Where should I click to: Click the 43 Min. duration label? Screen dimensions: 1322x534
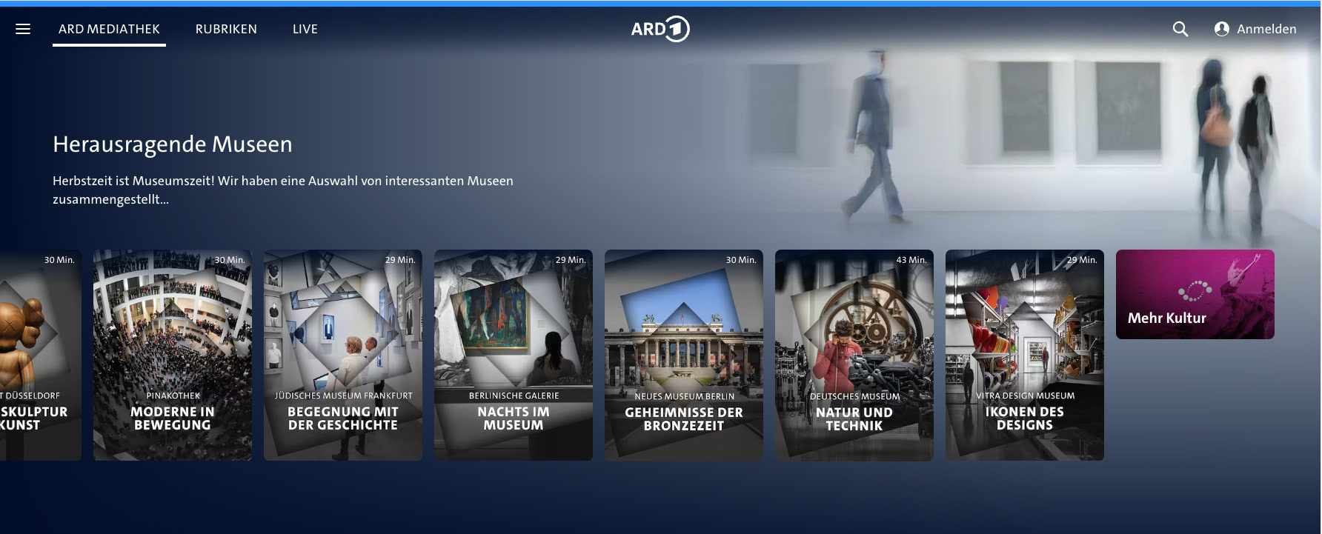911,260
